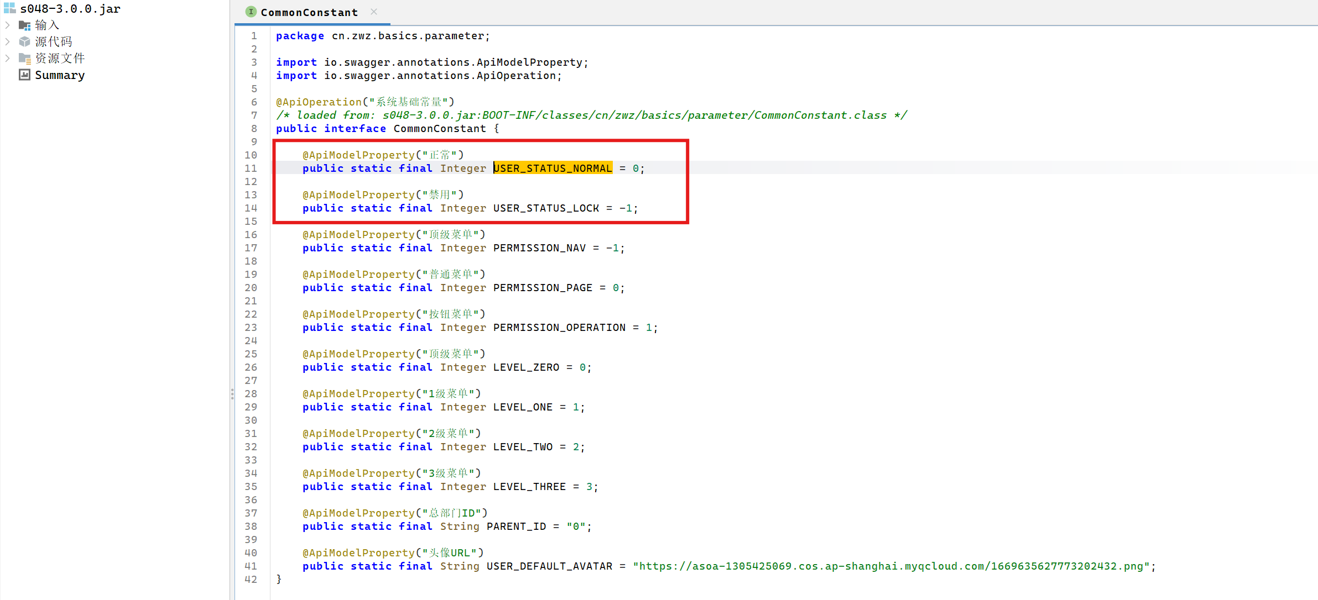Click the PERMISSION_OPERATION constant name
This screenshot has width=1318, height=600.
pos(559,328)
